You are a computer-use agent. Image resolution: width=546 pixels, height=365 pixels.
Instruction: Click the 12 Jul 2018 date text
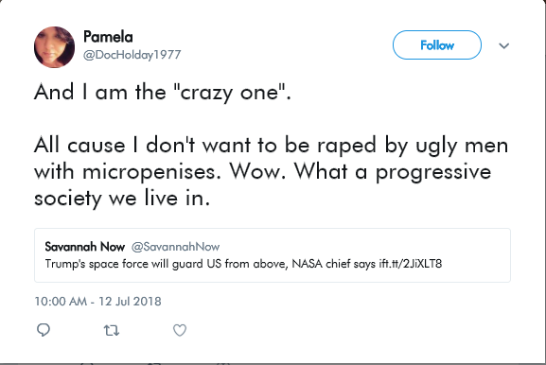(x=130, y=302)
